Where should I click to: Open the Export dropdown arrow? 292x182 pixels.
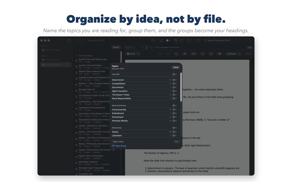239,54
